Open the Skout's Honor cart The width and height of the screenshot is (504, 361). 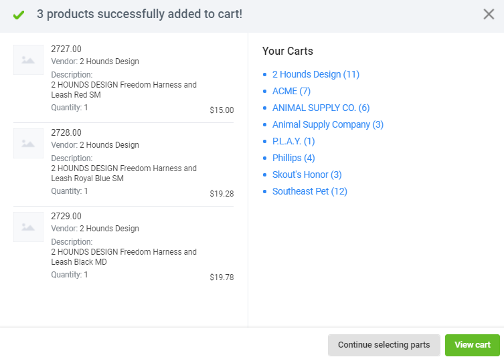click(x=307, y=174)
